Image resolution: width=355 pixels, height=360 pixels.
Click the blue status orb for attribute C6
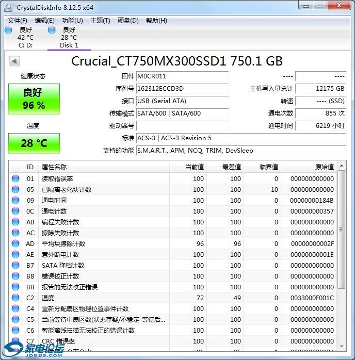click(x=15, y=330)
